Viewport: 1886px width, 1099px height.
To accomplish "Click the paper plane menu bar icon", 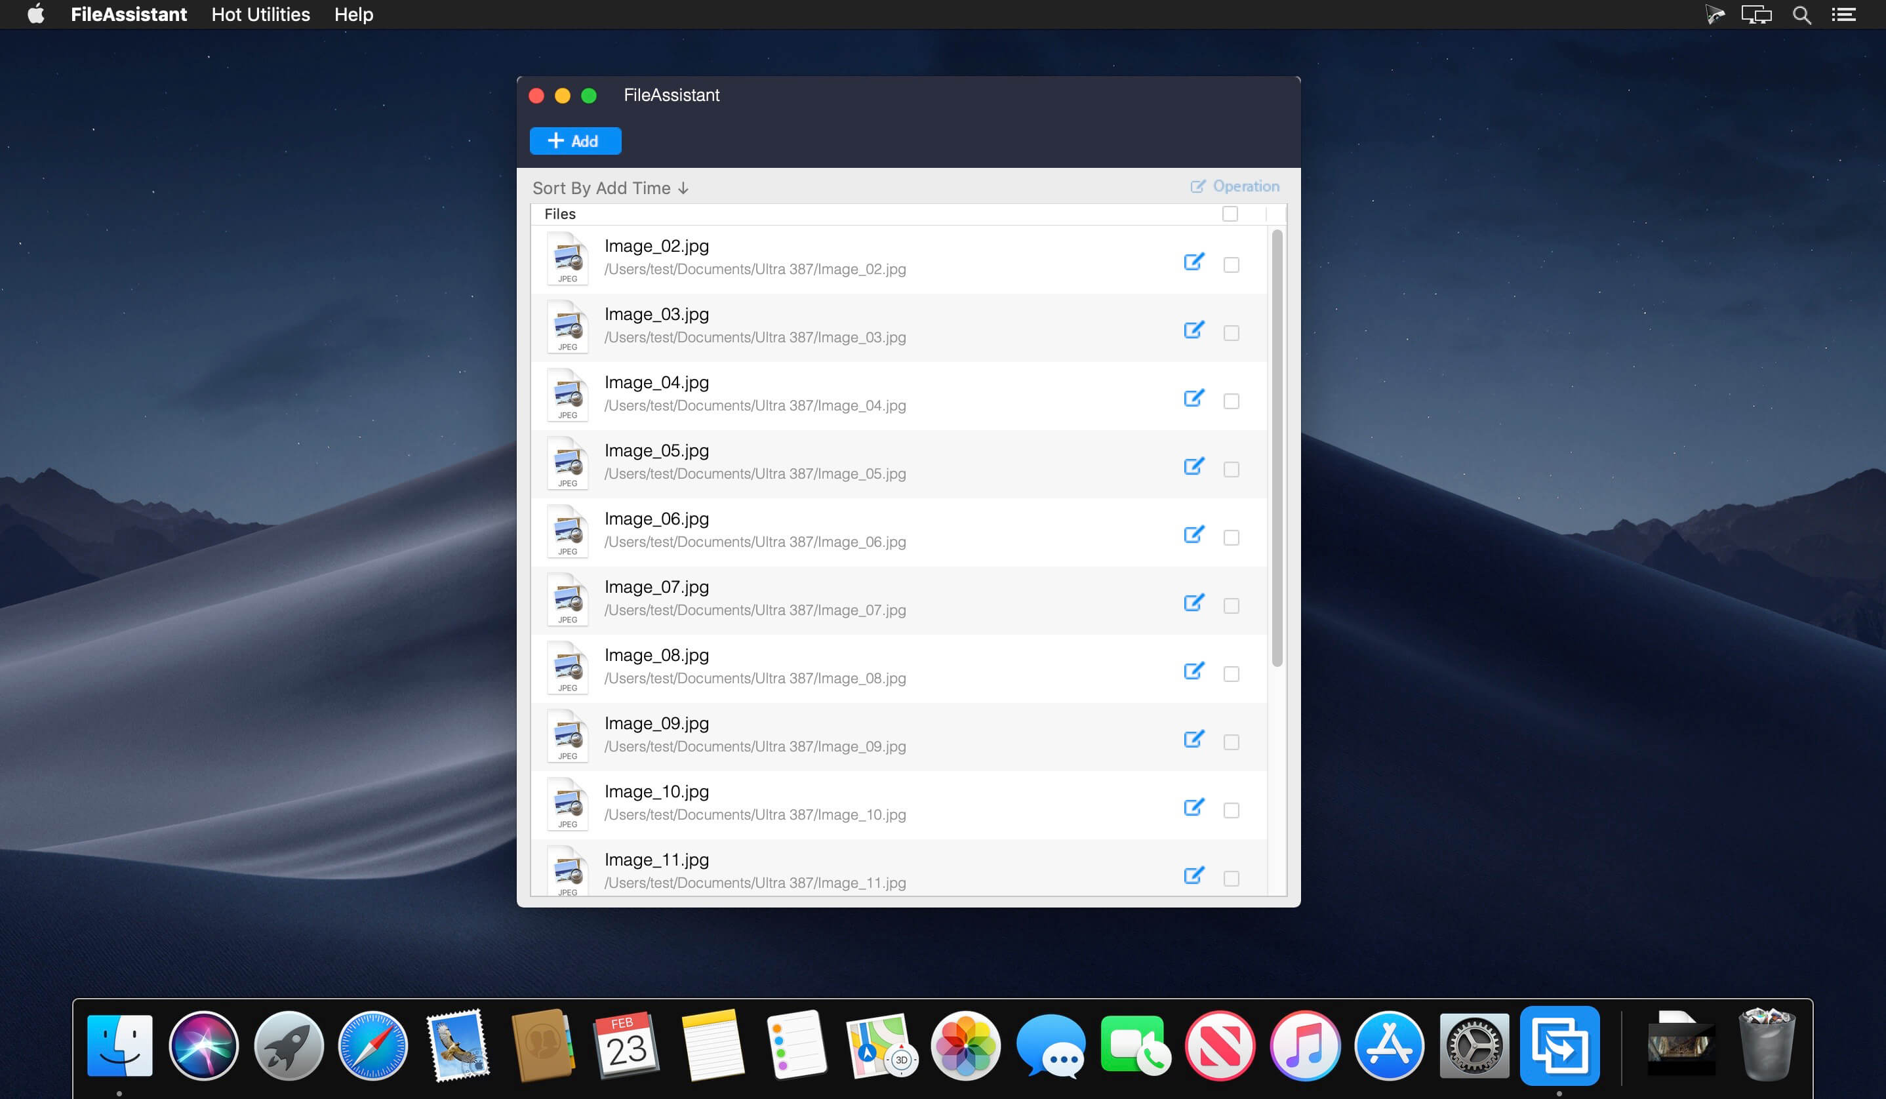I will [1715, 14].
